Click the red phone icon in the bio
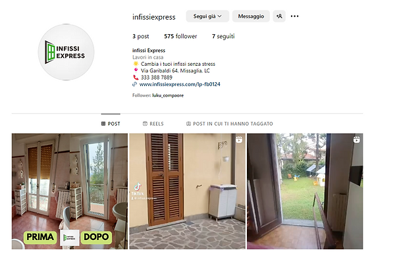 [136, 78]
